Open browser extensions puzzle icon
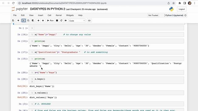 coord(180,3)
